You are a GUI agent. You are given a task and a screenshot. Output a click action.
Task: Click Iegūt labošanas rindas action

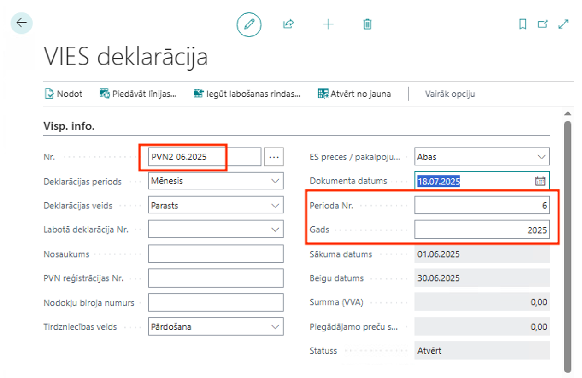247,94
